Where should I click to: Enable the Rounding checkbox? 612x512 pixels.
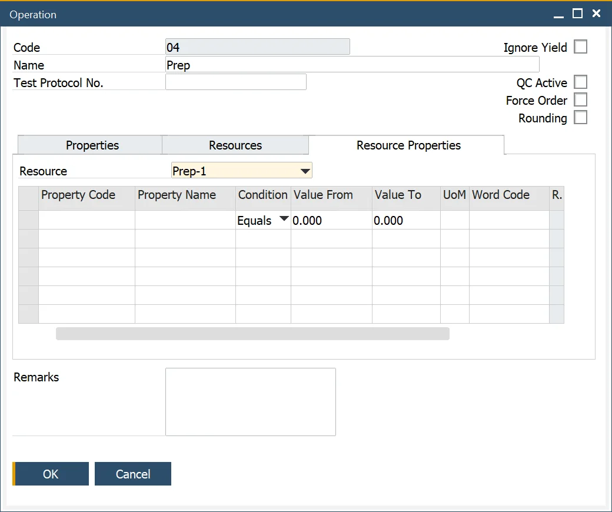(581, 117)
